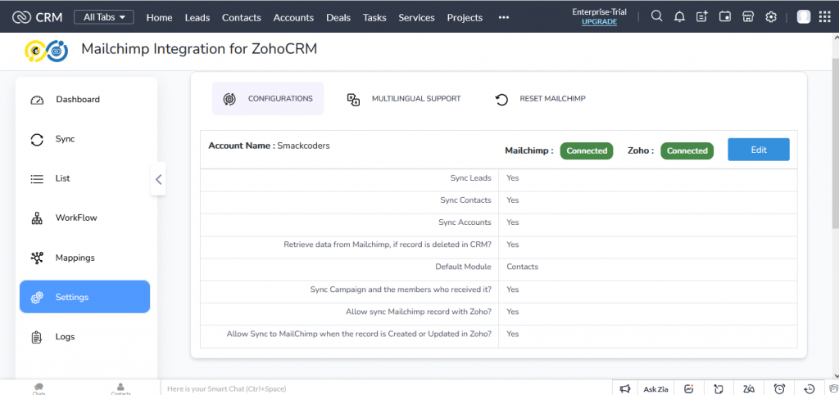This screenshot has height=395, width=839.
Task: Click the CRM logo in top bar
Action: pos(37,17)
